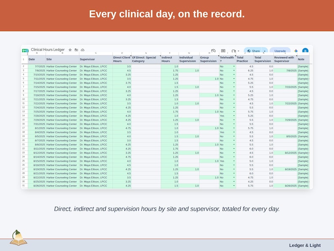Image resolution: width=334 pixels, height=251 pixels.
Task: Click Reviewed date 7/29/2025 cell
Action: click(285, 120)
